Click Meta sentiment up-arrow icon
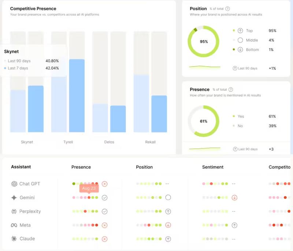293x251 pixels. click(x=234, y=225)
